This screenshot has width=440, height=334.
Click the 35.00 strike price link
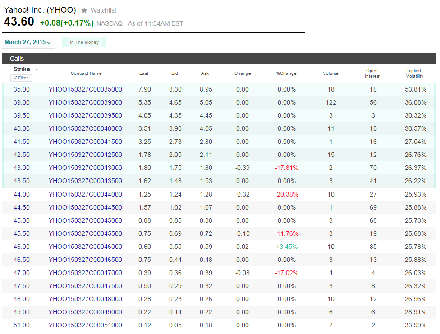22,89
